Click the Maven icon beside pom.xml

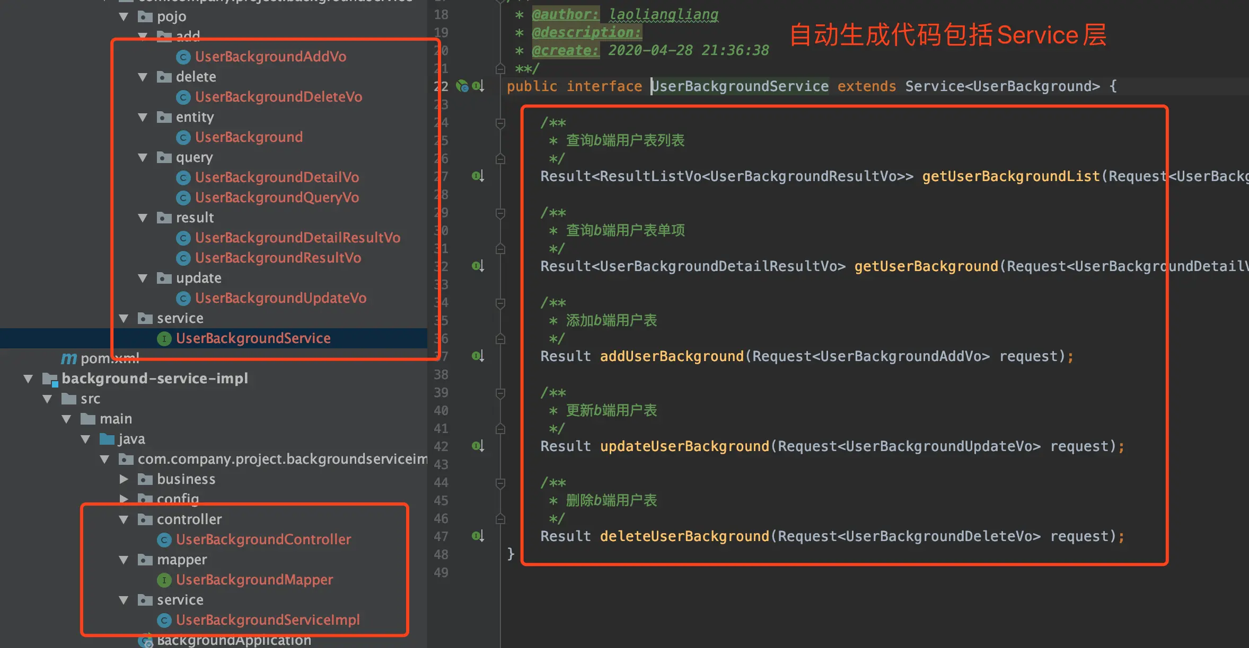coord(69,358)
